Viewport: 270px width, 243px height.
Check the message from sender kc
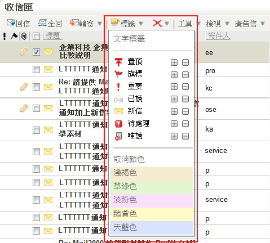tap(36, 87)
